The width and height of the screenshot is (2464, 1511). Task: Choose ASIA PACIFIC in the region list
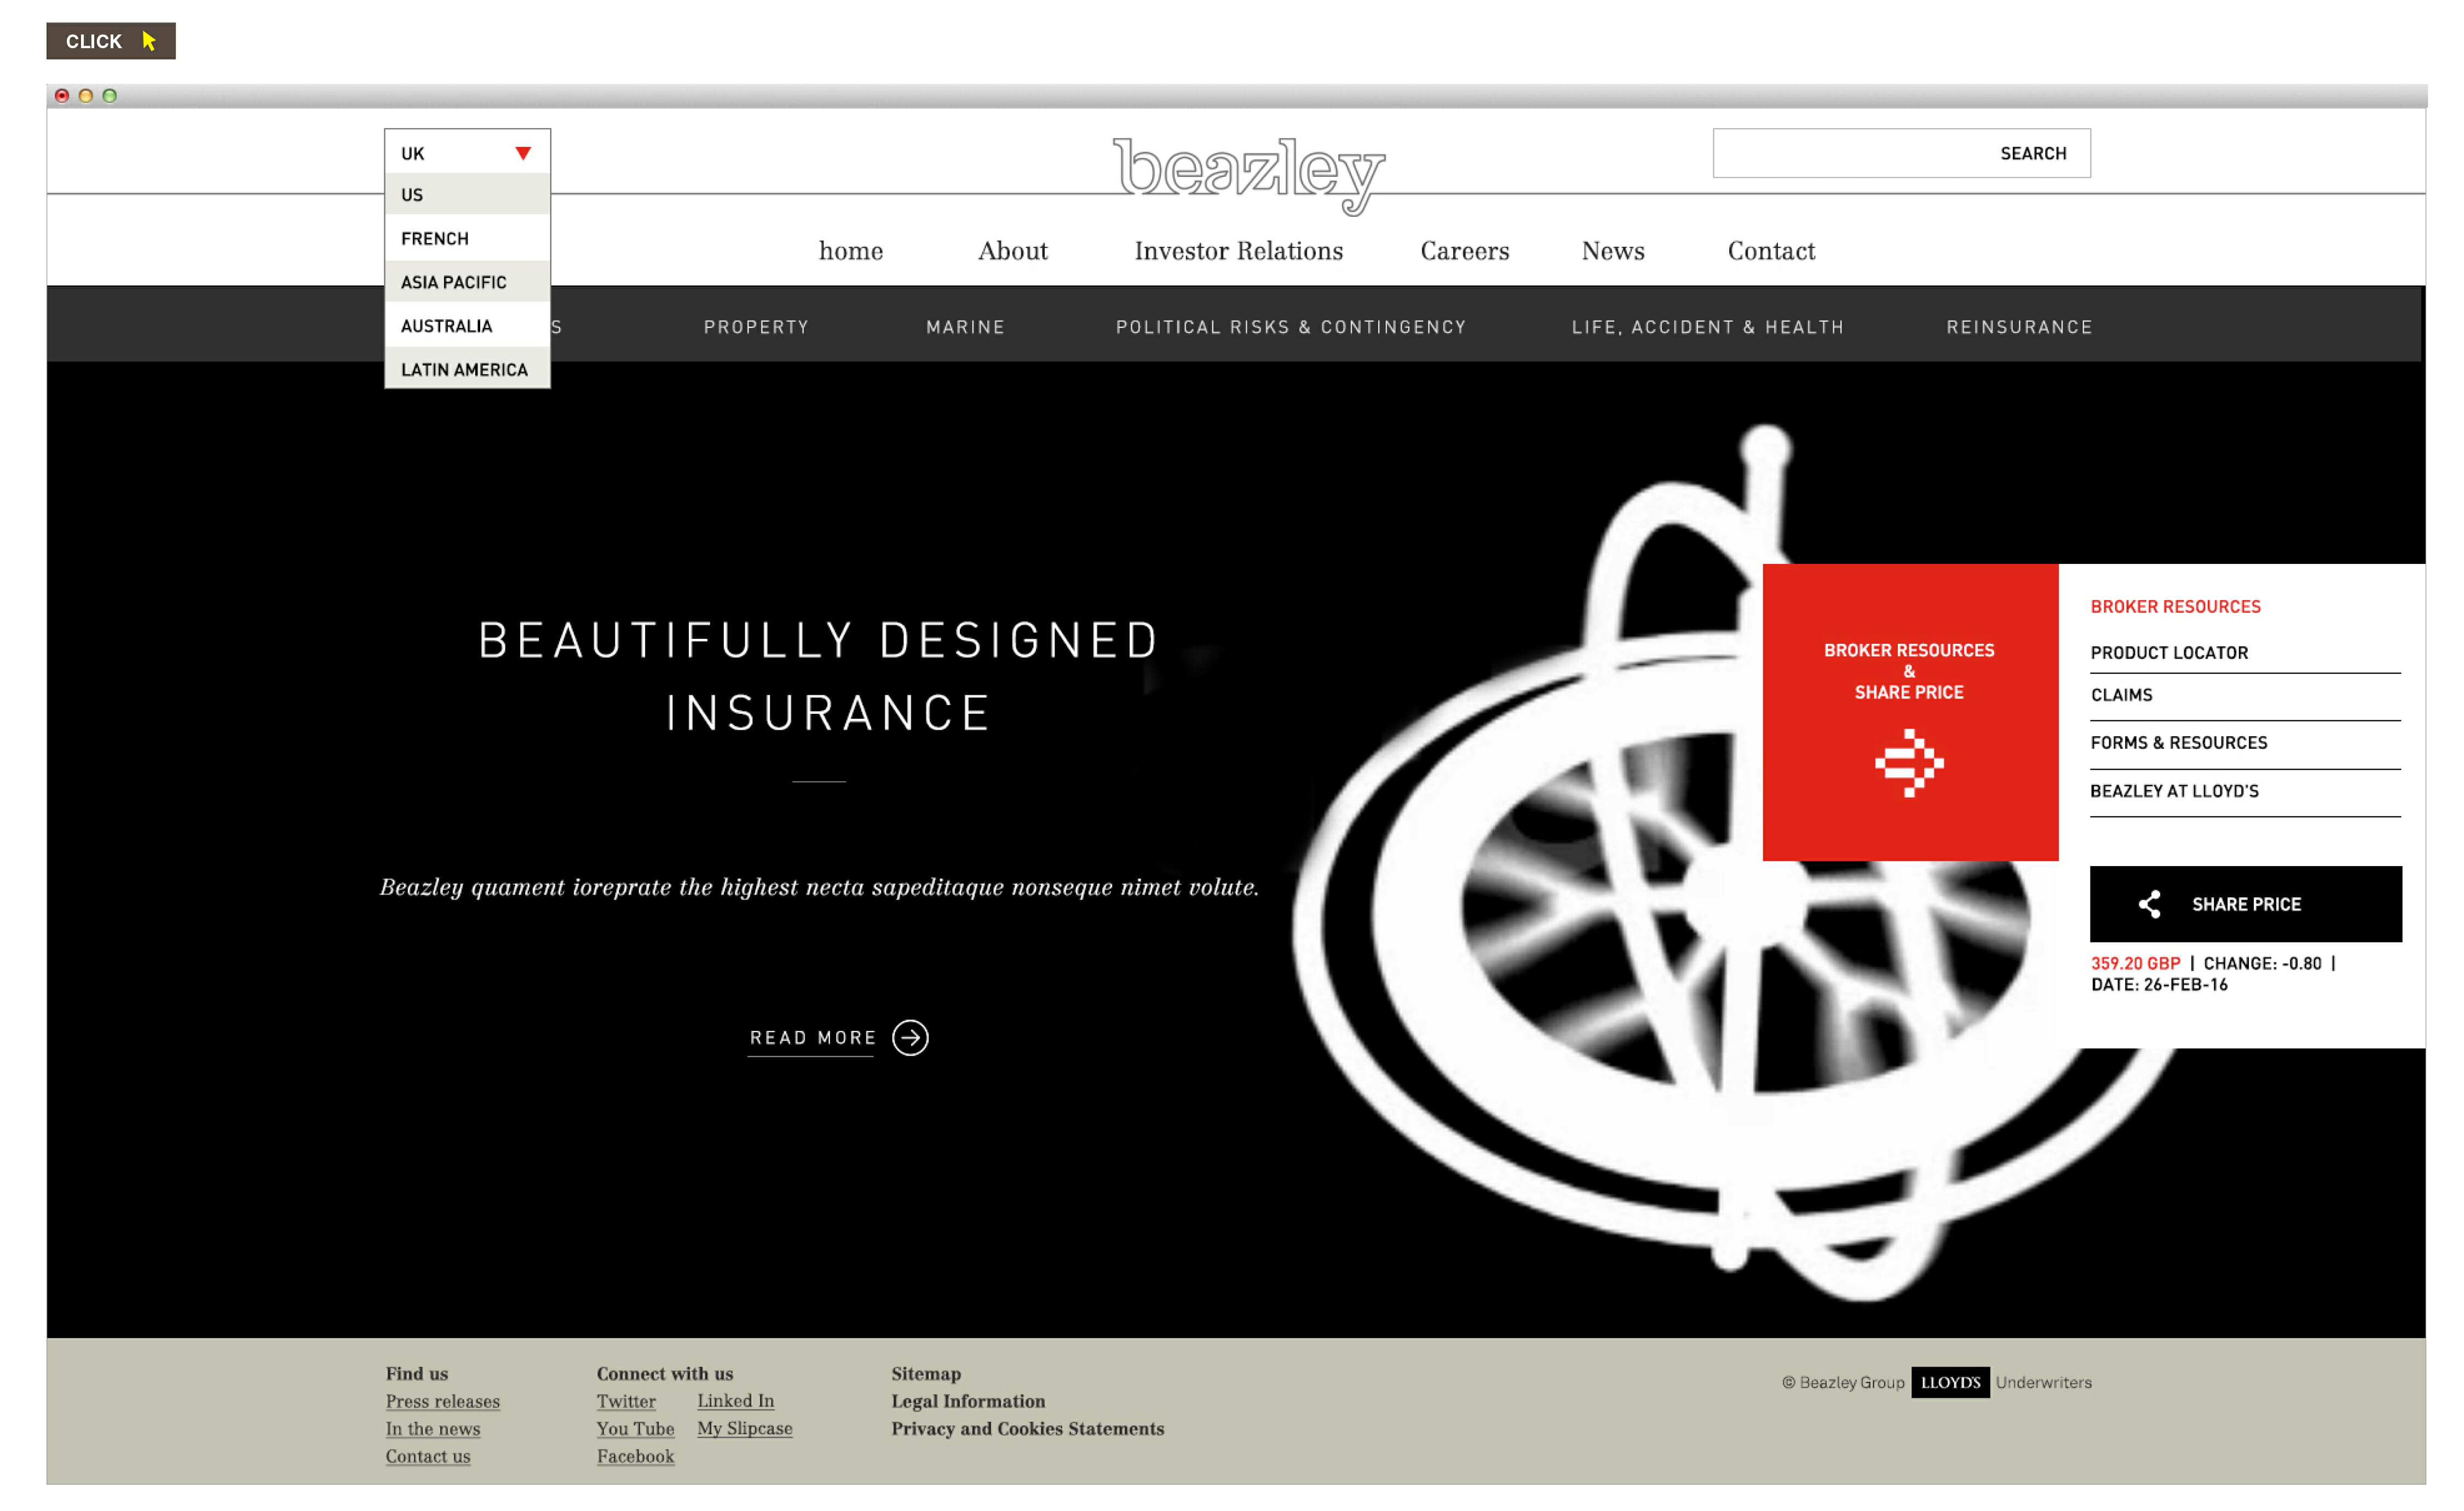[467, 282]
